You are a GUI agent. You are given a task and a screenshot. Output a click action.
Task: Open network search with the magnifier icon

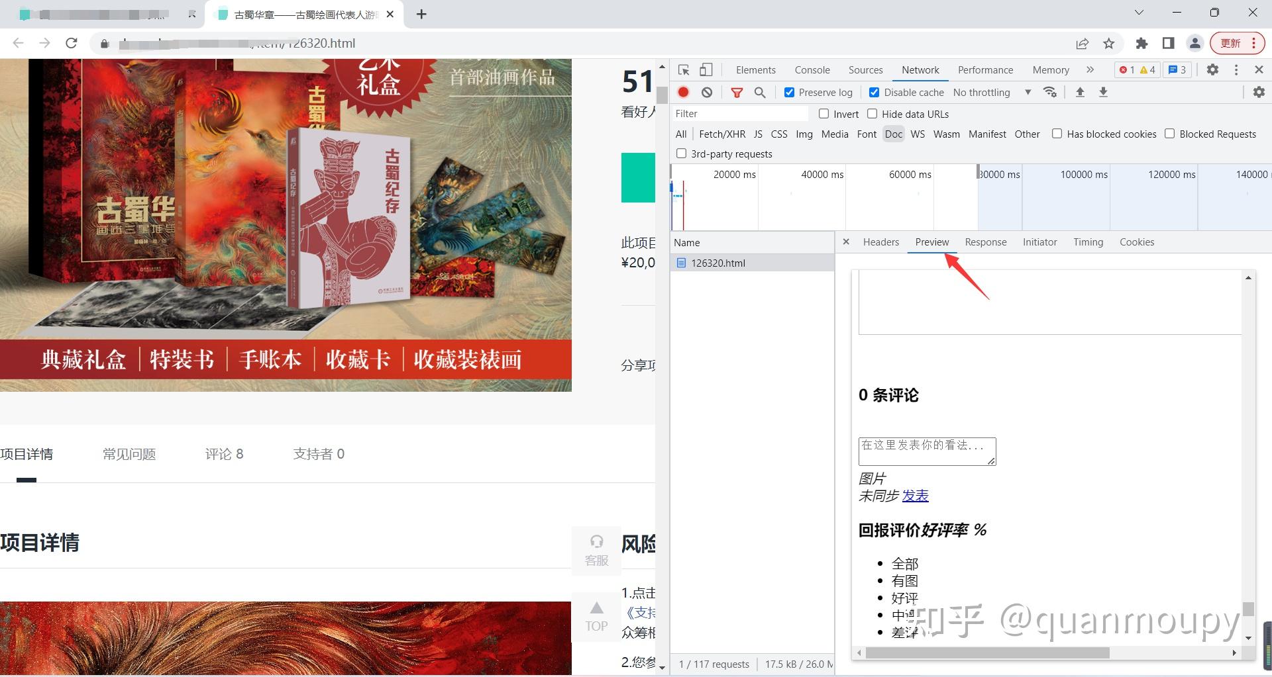759,92
